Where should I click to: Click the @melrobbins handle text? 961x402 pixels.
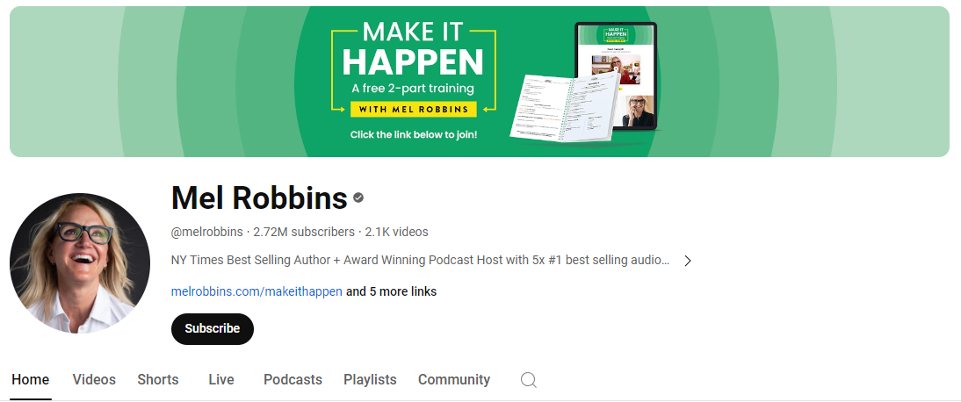click(207, 233)
